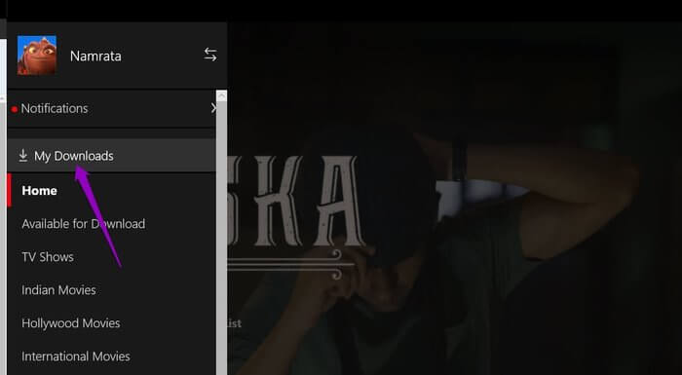
Task: Expand Notifications using the chevron arrow
Action: point(213,108)
